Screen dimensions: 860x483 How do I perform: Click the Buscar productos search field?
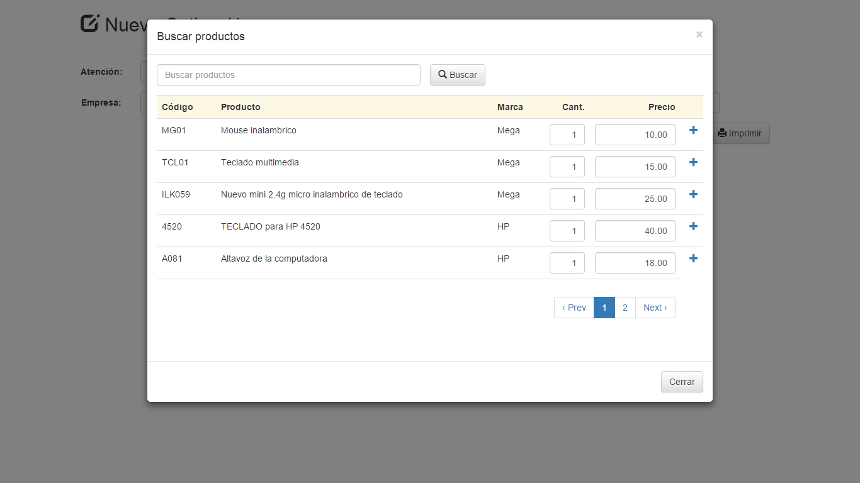click(x=288, y=74)
